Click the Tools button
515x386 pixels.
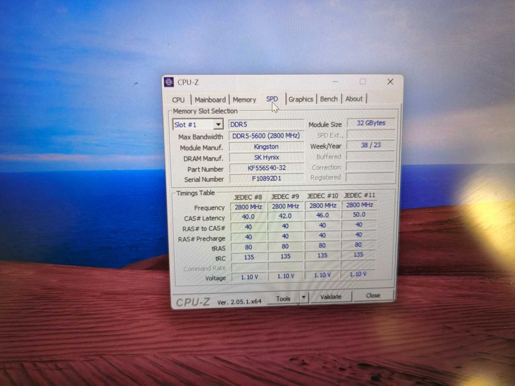283,298
